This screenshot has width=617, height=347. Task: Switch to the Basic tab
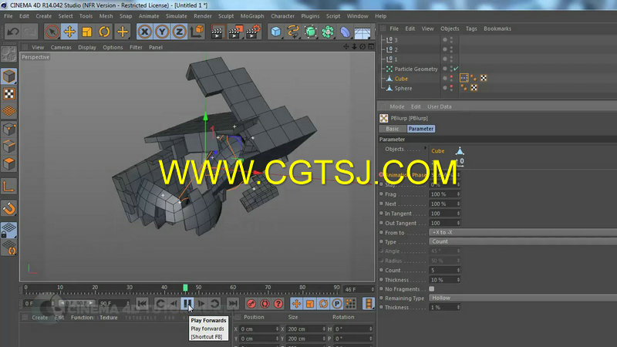tap(392, 129)
